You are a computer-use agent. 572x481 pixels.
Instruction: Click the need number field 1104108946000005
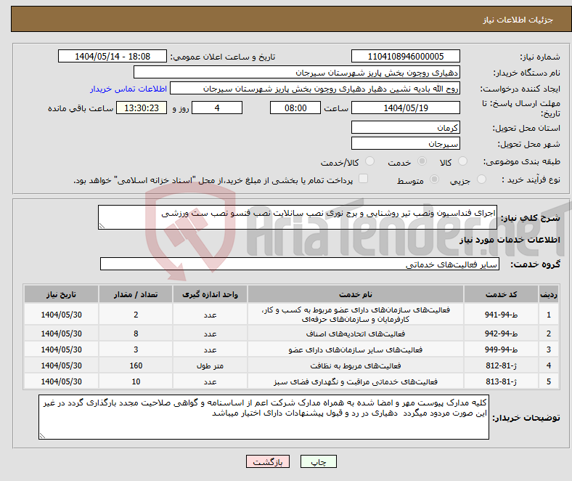[x=406, y=56]
